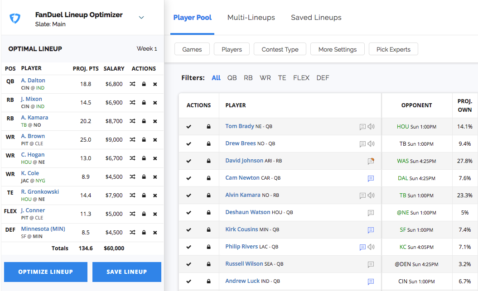Remove C. Hogan from the lineup
The height and width of the screenshot is (291, 478).
point(155,158)
